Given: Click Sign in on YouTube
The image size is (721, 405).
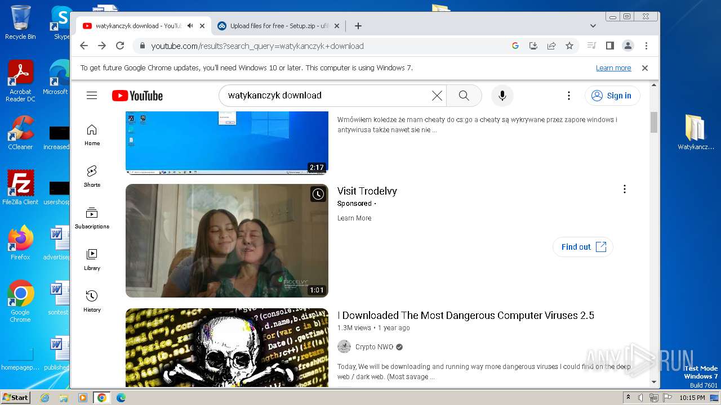Looking at the screenshot, I should [612, 96].
